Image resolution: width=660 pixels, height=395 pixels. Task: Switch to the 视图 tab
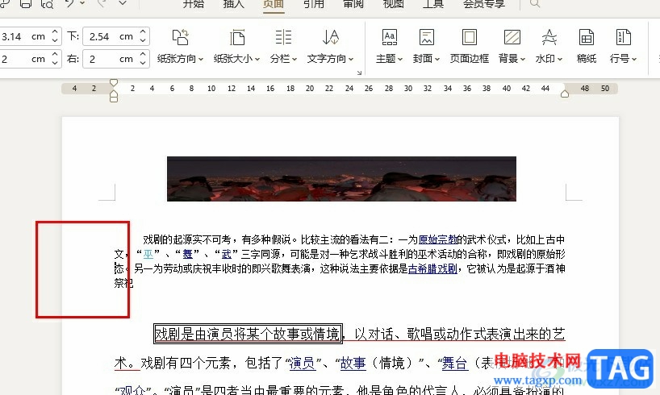tap(394, 4)
